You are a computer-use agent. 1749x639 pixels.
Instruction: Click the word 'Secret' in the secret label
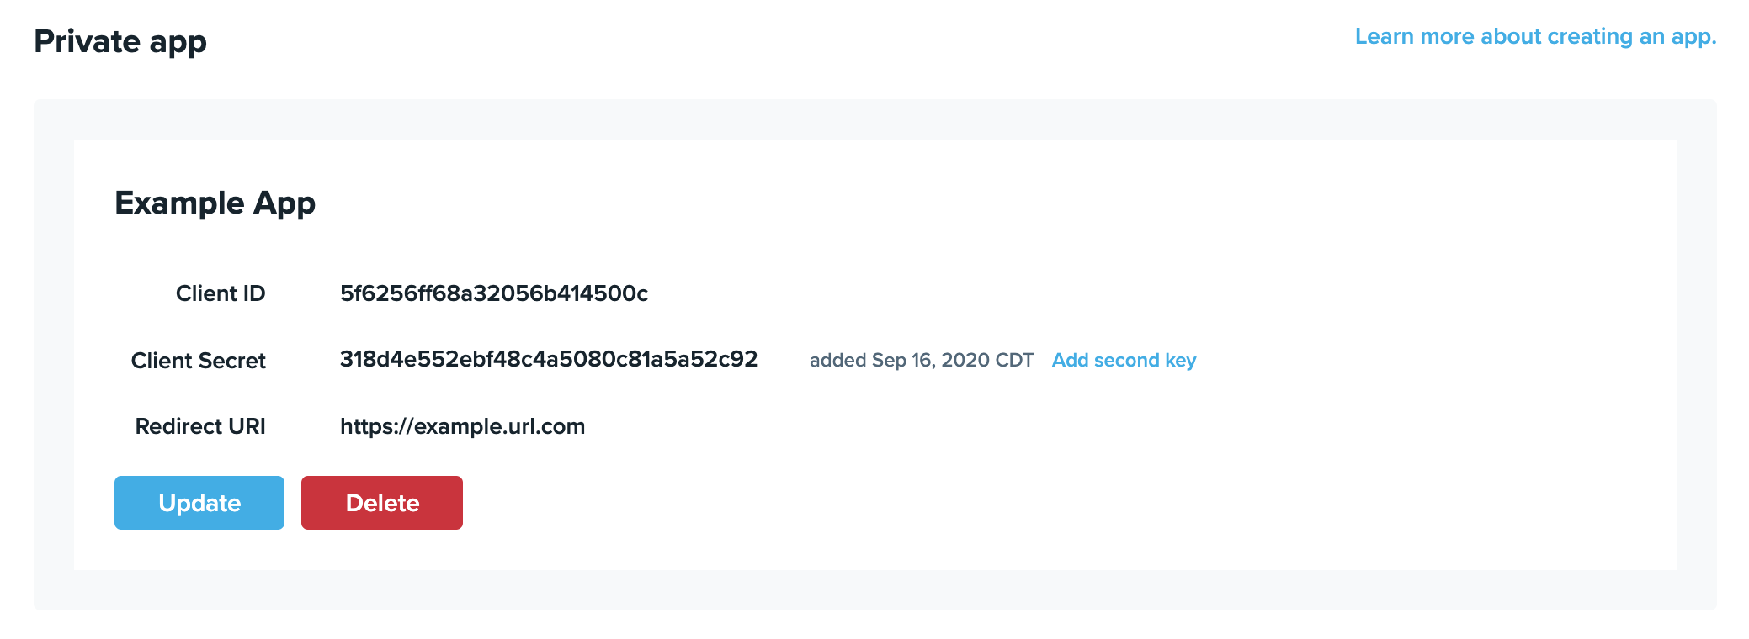click(232, 361)
